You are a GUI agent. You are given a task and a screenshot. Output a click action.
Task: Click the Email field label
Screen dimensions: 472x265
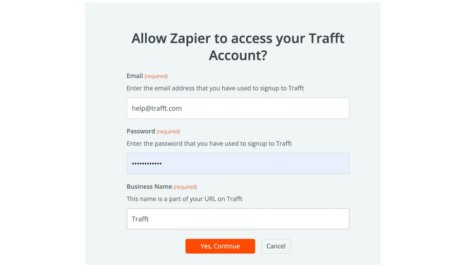tap(134, 76)
